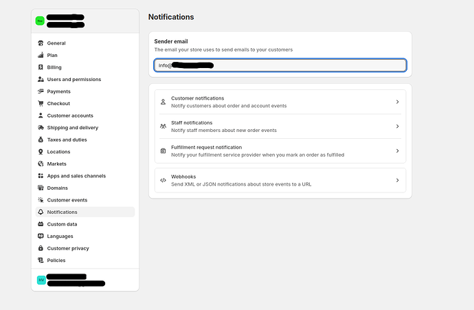Click the Webhooks code icon
Image resolution: width=474 pixels, height=310 pixels.
[x=163, y=180]
